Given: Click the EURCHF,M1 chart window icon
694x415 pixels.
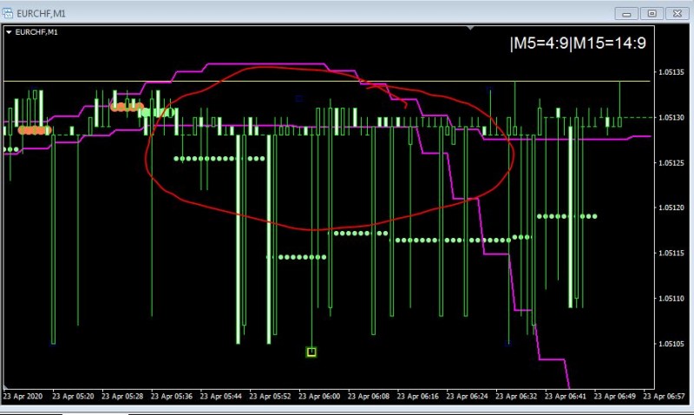Looking at the screenshot, I should tap(8, 13).
